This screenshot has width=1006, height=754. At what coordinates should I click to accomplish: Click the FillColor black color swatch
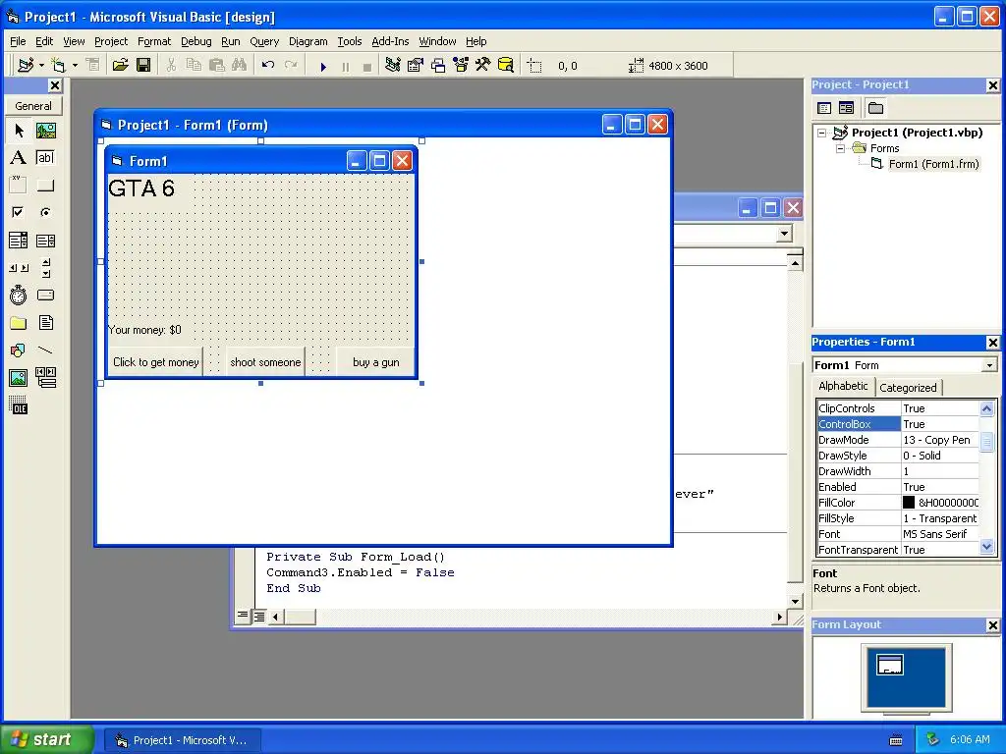[909, 503]
